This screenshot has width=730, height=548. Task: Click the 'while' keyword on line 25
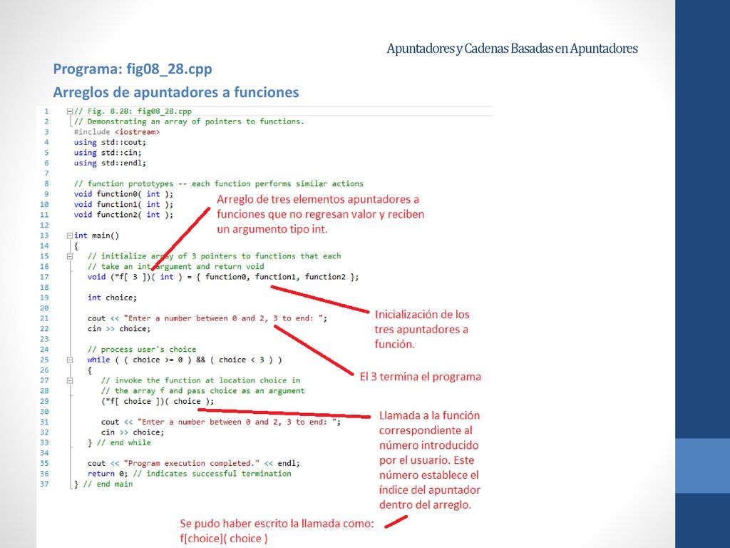(x=98, y=360)
